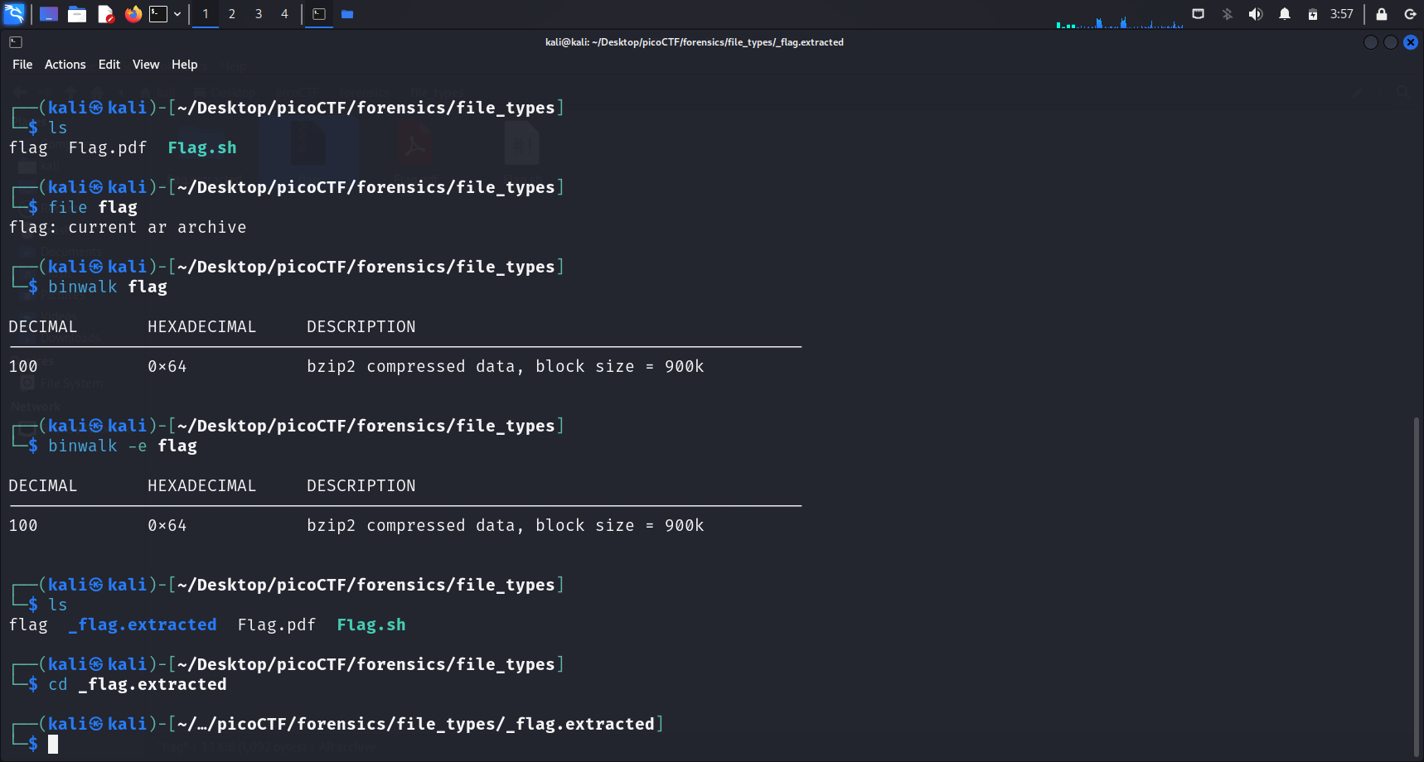Image resolution: width=1424 pixels, height=762 pixels.
Task: Open the Actions menu
Action: [65, 65]
